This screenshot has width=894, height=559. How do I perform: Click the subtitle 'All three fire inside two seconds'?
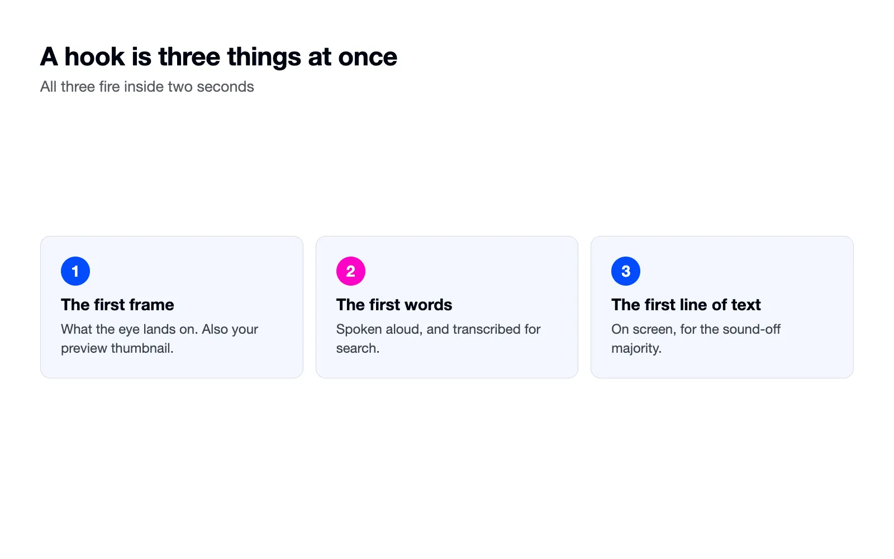(x=147, y=87)
